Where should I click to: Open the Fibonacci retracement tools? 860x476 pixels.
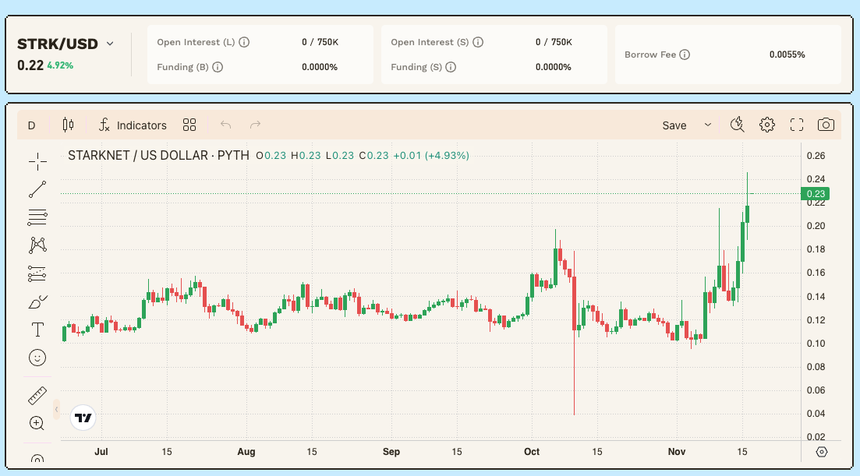point(37,217)
